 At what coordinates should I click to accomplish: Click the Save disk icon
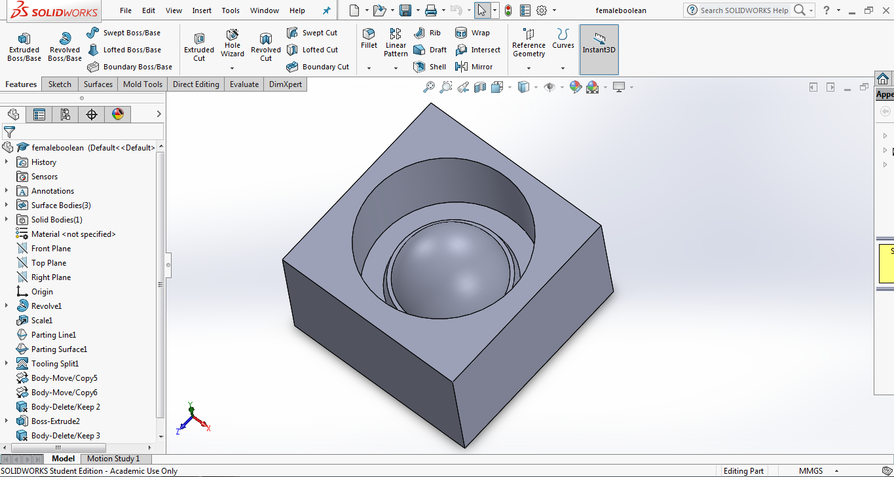coord(405,10)
